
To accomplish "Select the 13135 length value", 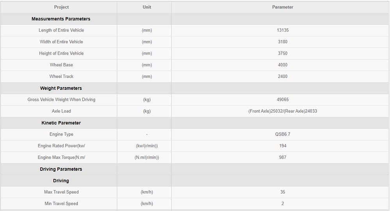I will coord(282,30).
